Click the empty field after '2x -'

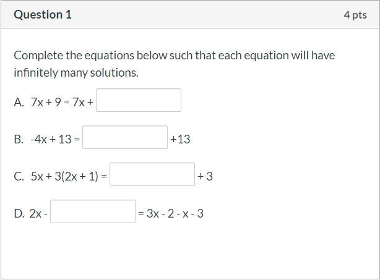93,211
